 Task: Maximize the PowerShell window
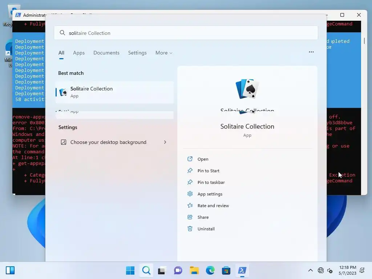point(342,15)
